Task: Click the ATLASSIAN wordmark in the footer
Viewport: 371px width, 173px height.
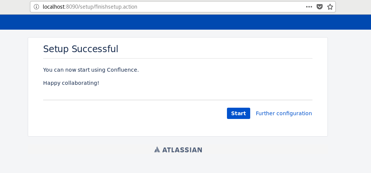Action: [182, 150]
